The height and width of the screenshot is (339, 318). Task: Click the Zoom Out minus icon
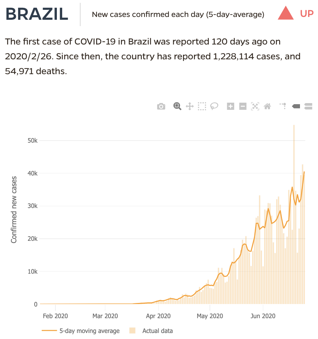(x=243, y=106)
